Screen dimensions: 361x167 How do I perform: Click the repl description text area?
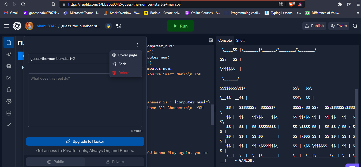click(85, 100)
